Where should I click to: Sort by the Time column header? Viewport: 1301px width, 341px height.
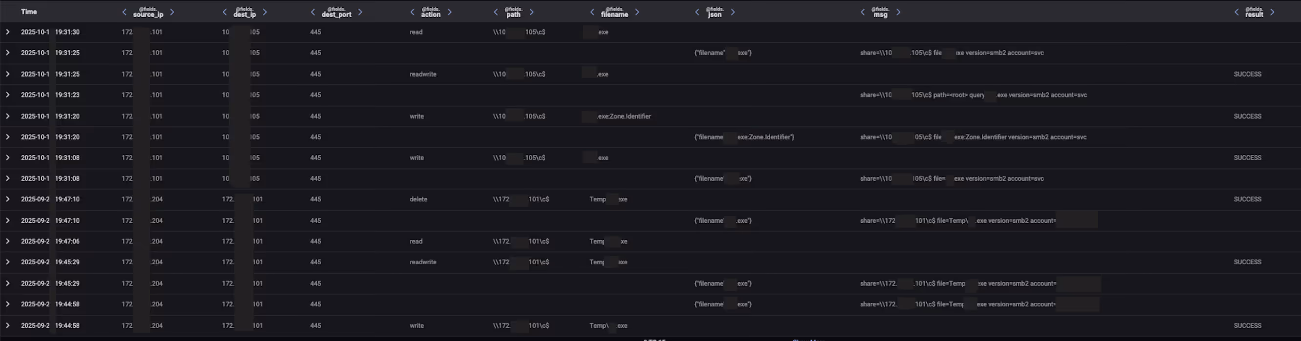[x=29, y=12]
